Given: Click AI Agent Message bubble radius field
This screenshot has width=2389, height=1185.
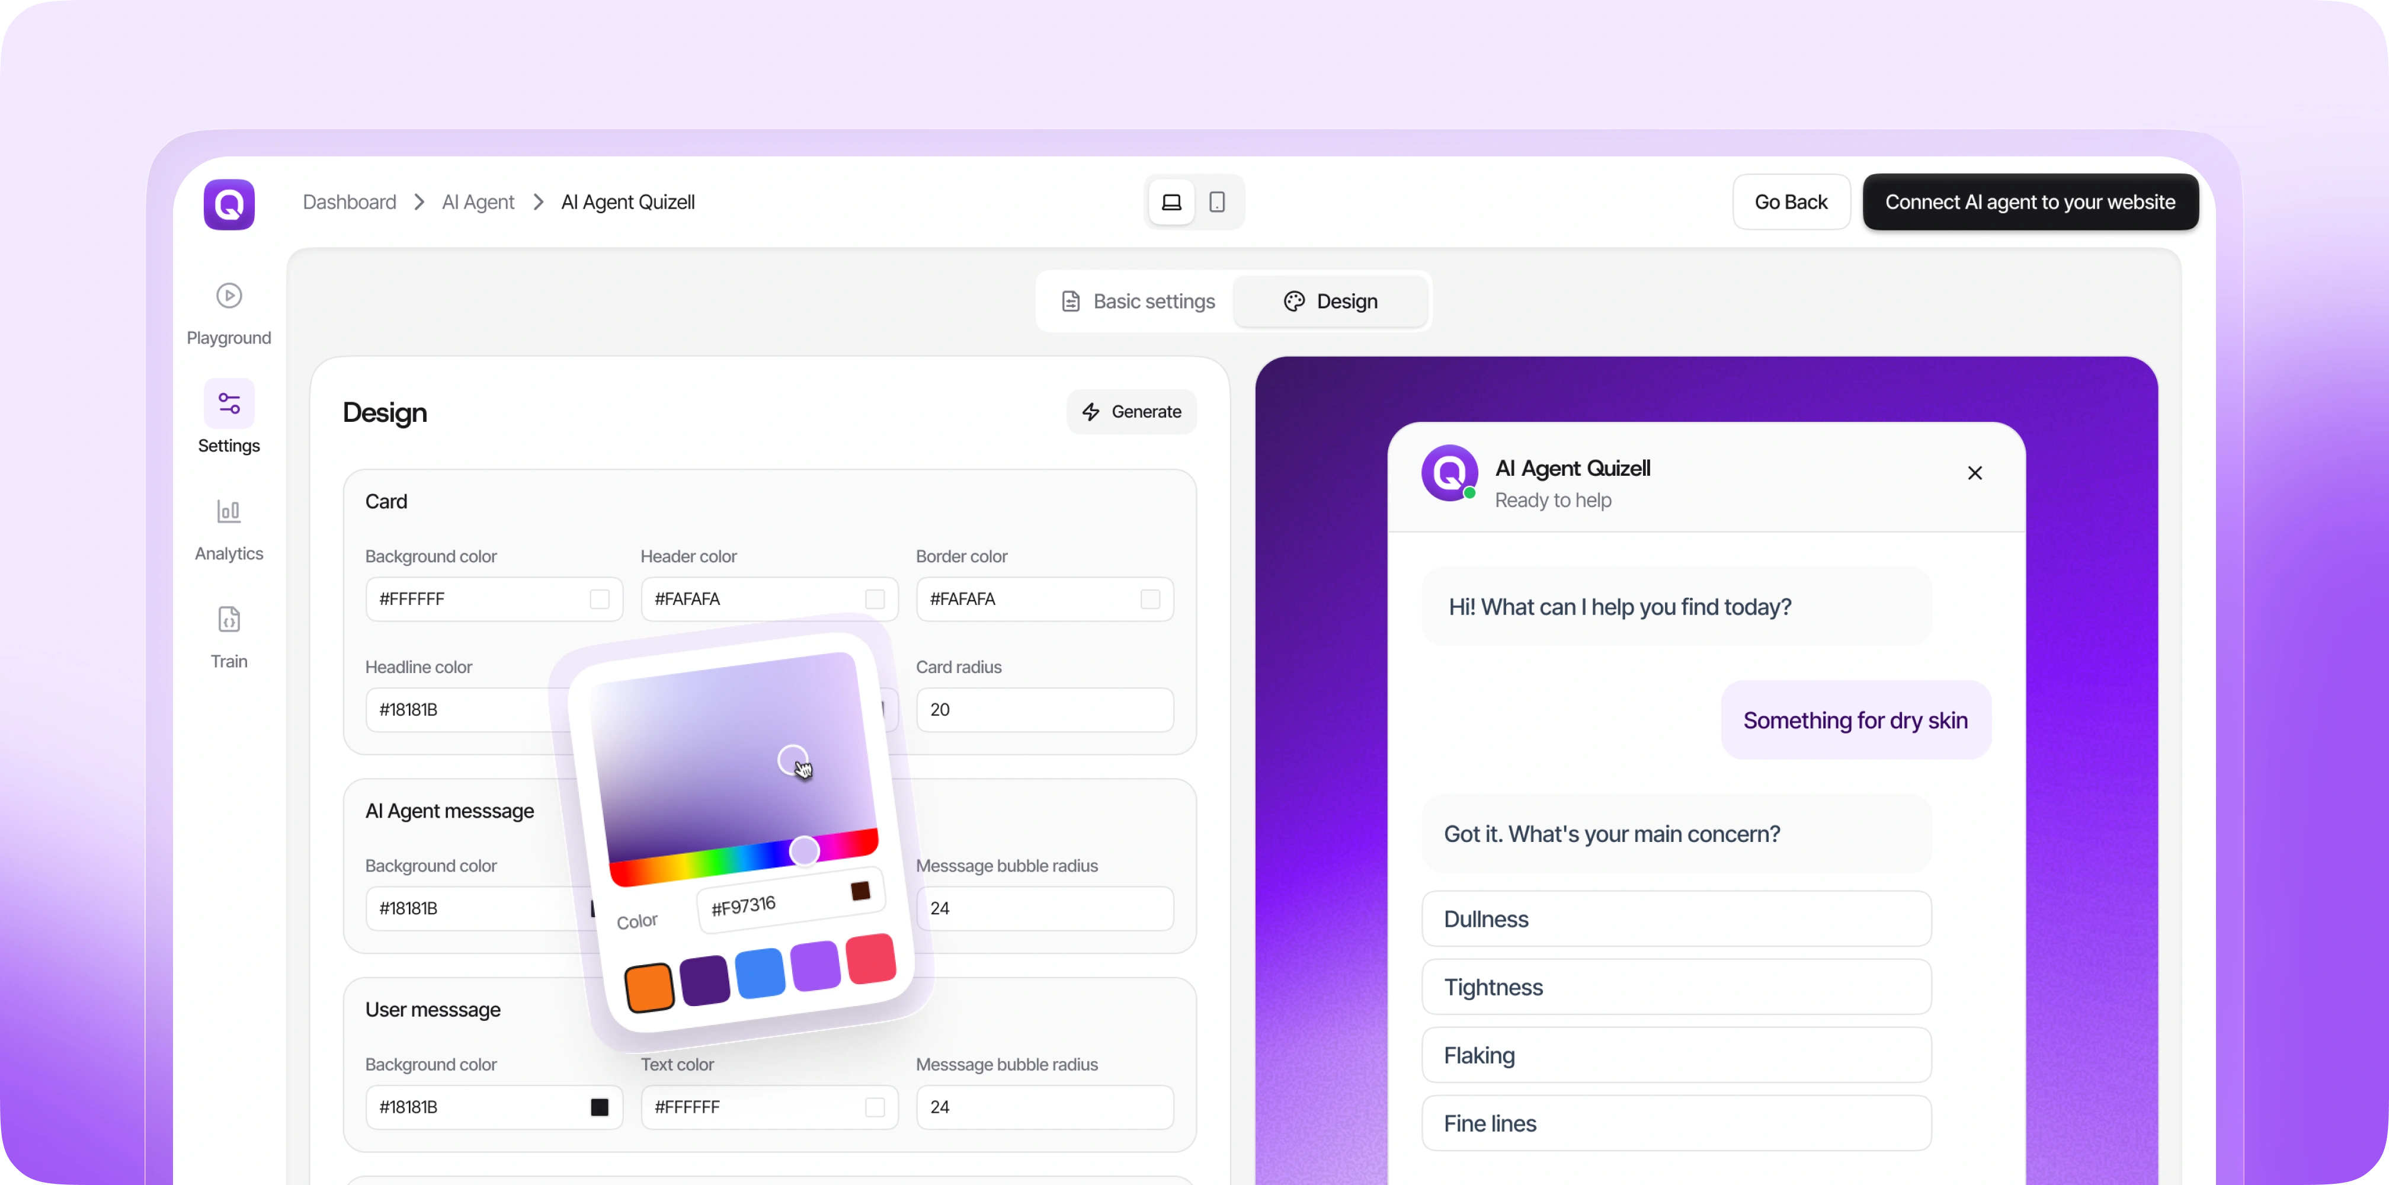Looking at the screenshot, I should pyautogui.click(x=1045, y=909).
